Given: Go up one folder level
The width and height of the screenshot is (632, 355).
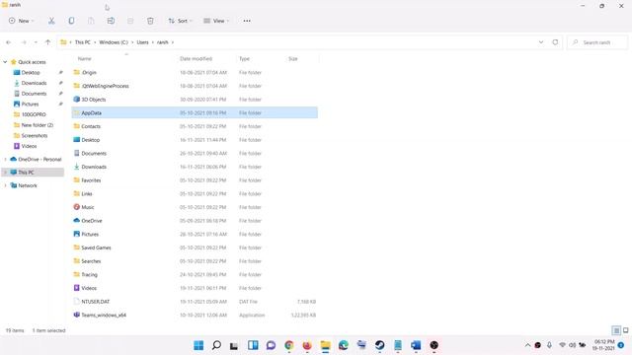Looking at the screenshot, I should [47, 42].
